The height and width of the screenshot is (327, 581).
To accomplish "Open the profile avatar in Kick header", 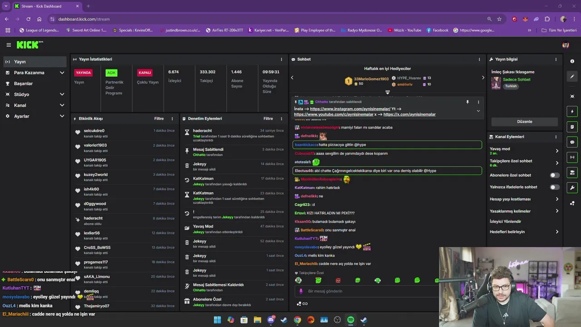I will coord(566,45).
